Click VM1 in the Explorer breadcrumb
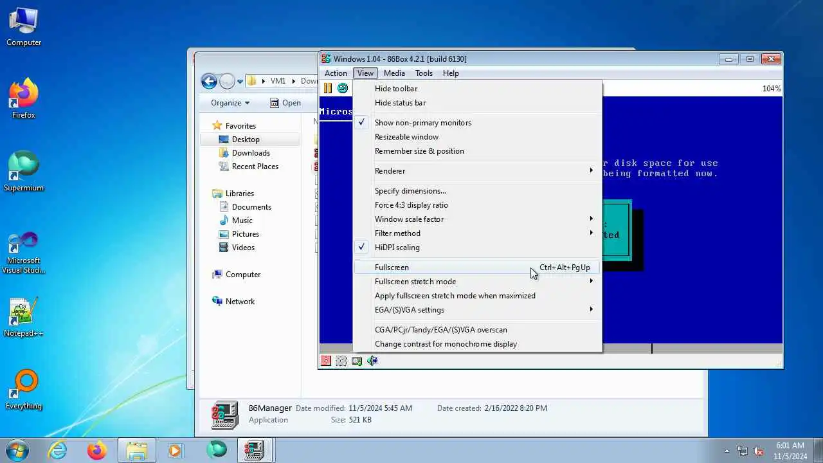Image resolution: width=823 pixels, height=463 pixels. (278, 81)
